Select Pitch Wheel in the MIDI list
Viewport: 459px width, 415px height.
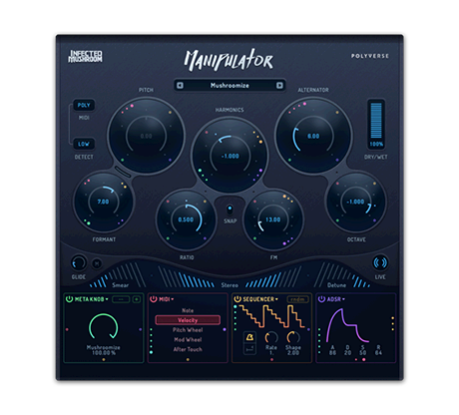188,330
